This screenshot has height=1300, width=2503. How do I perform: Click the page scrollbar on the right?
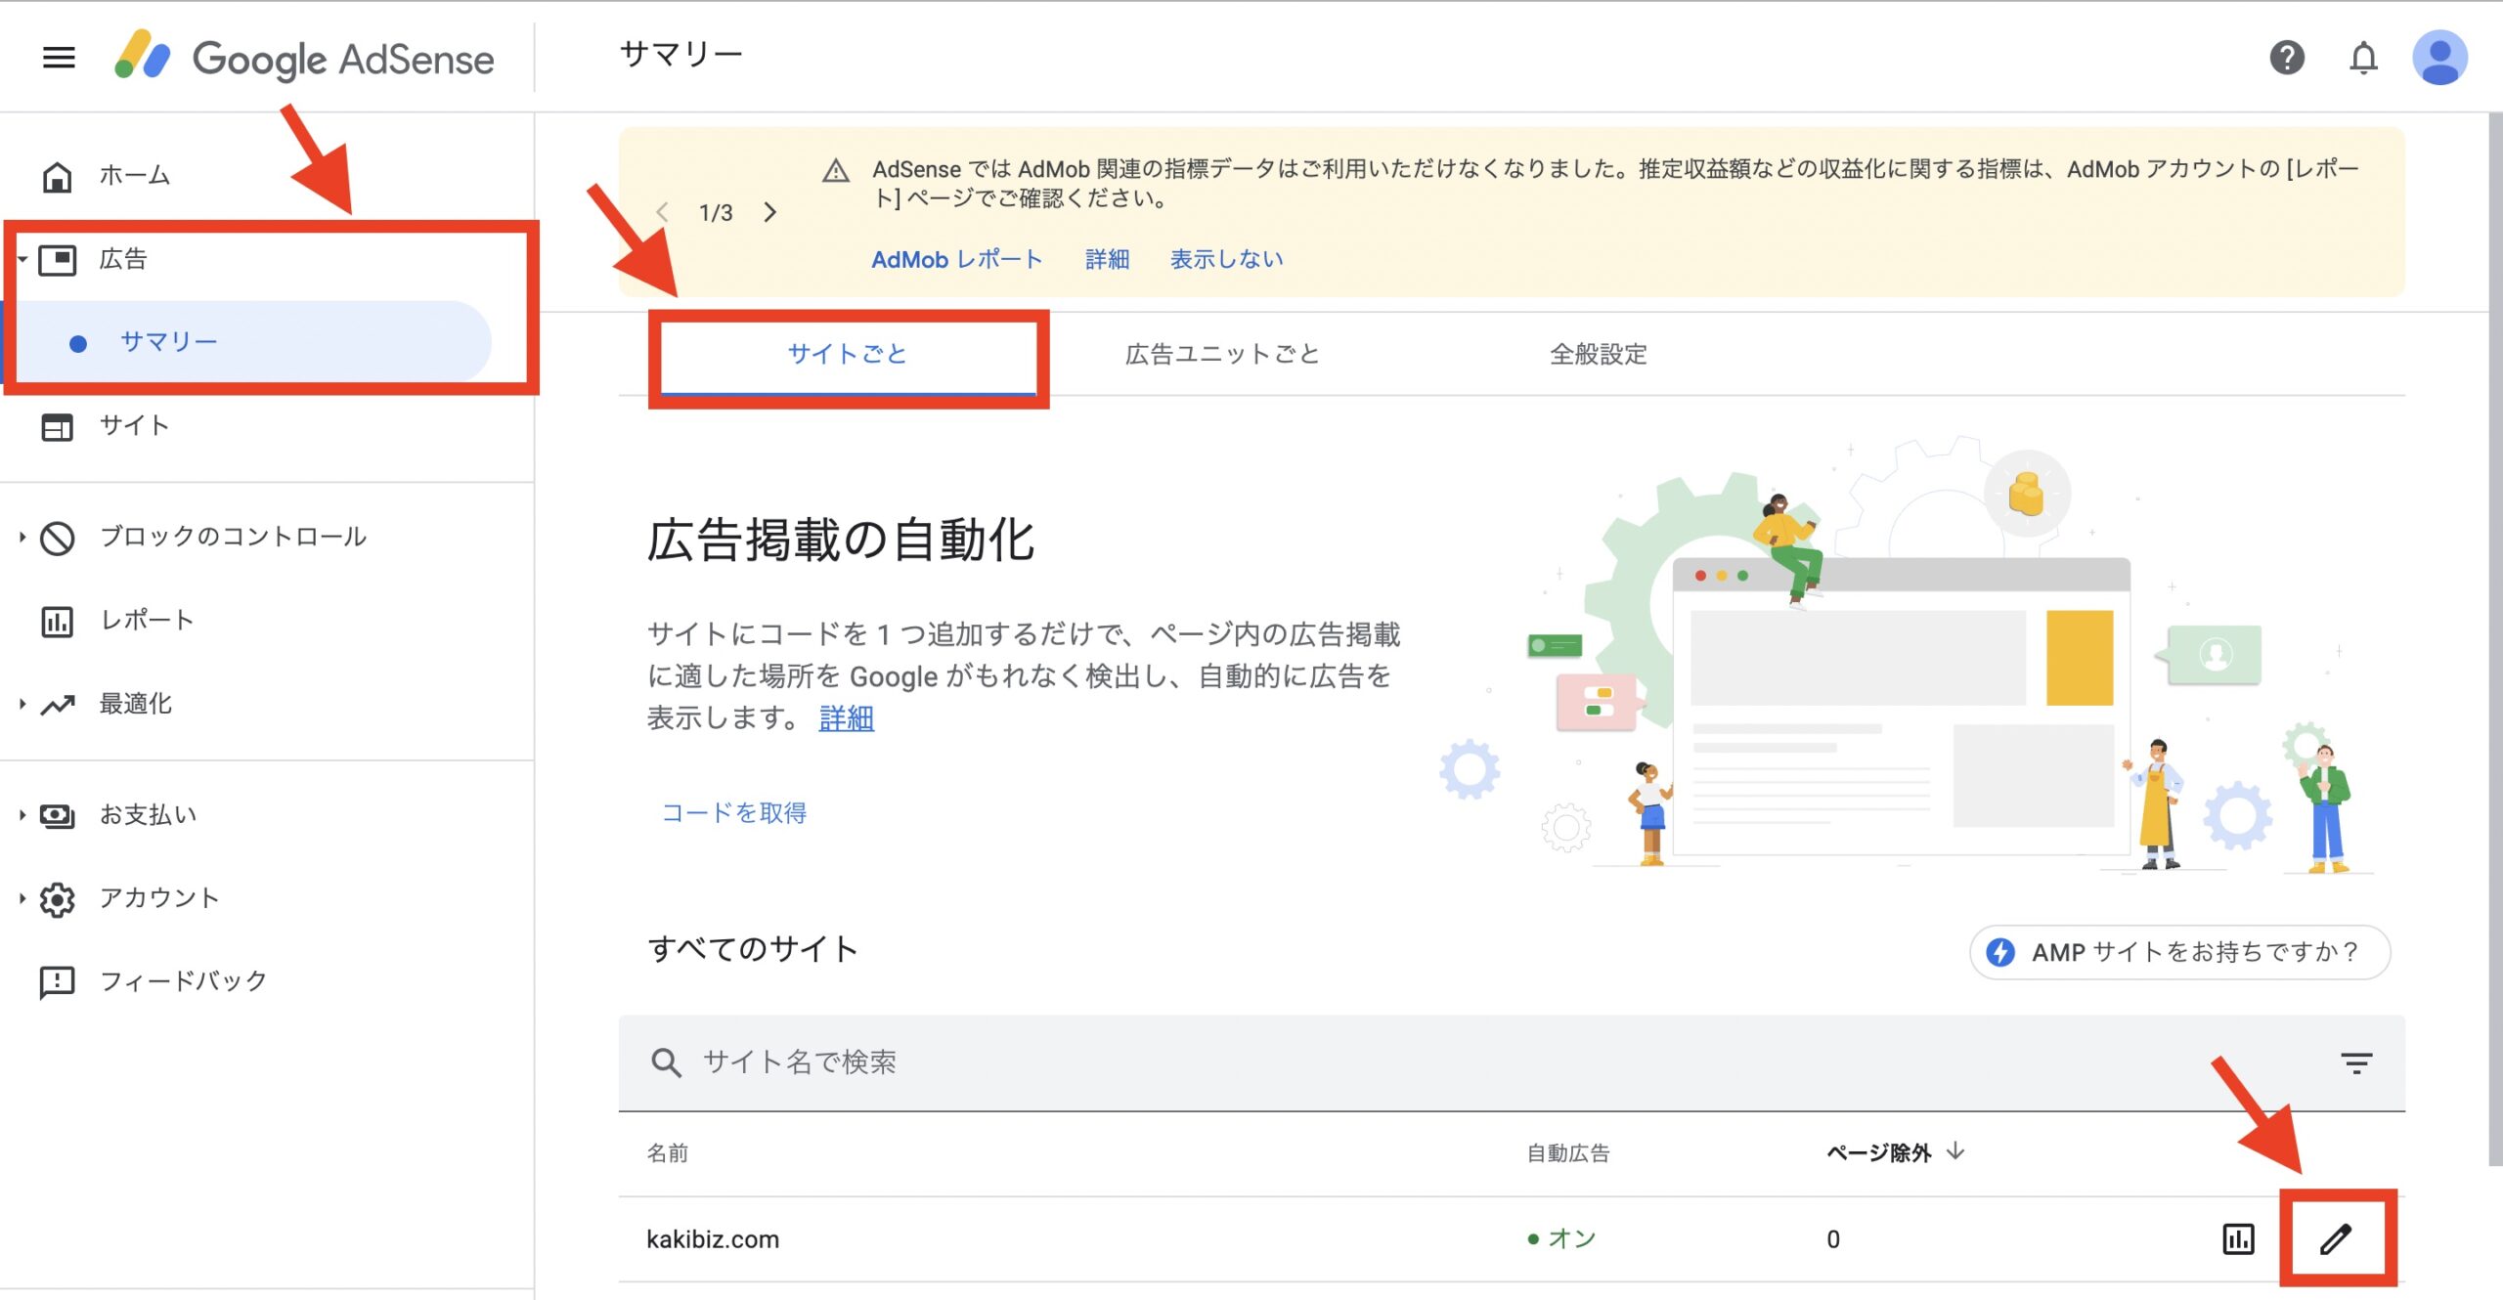(x=2495, y=639)
